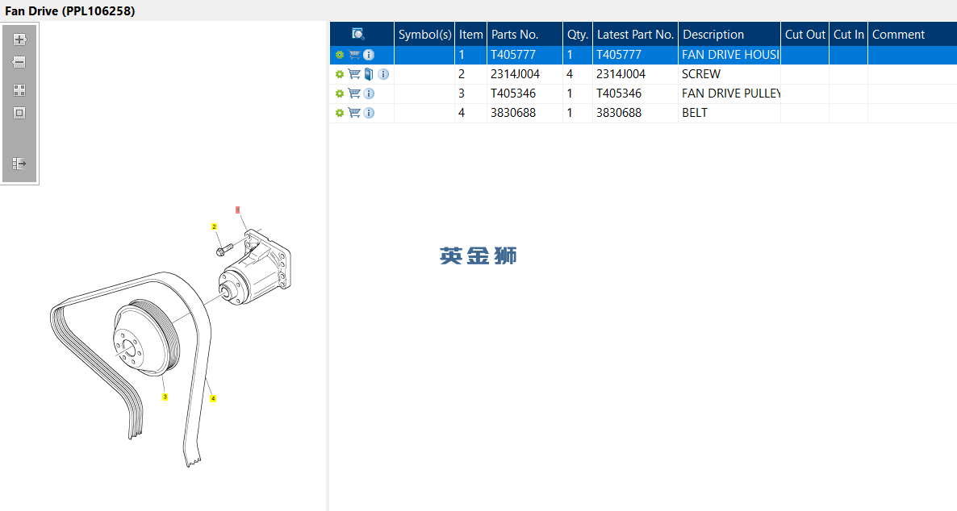Show info for T405346 pulley
Image resolution: width=957 pixels, height=511 pixels.
coord(369,94)
